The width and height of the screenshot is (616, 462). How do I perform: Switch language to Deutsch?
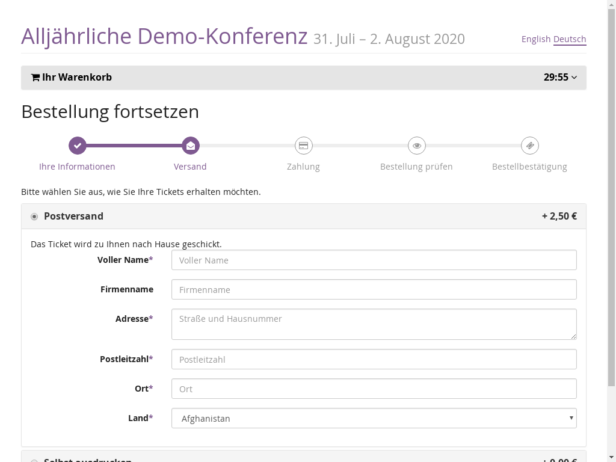pyautogui.click(x=569, y=39)
